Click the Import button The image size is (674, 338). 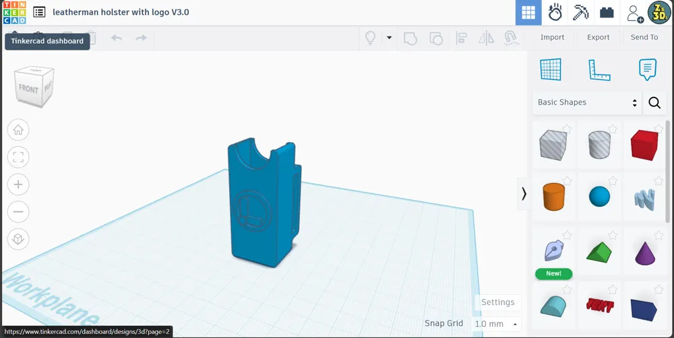[x=553, y=37]
